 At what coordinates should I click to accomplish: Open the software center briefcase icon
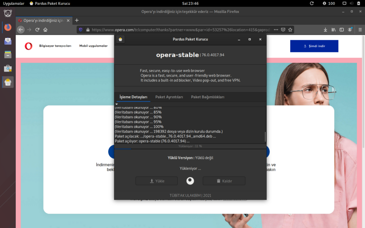[8, 68]
